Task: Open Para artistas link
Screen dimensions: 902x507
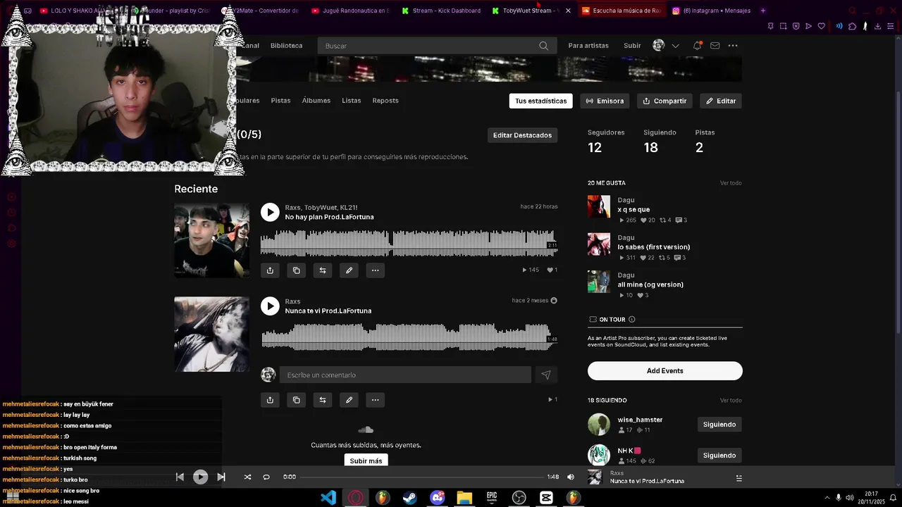Action: tap(588, 46)
